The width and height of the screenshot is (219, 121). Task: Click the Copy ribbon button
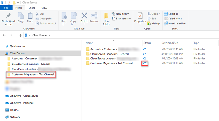pyautogui.click(x=21, y=17)
